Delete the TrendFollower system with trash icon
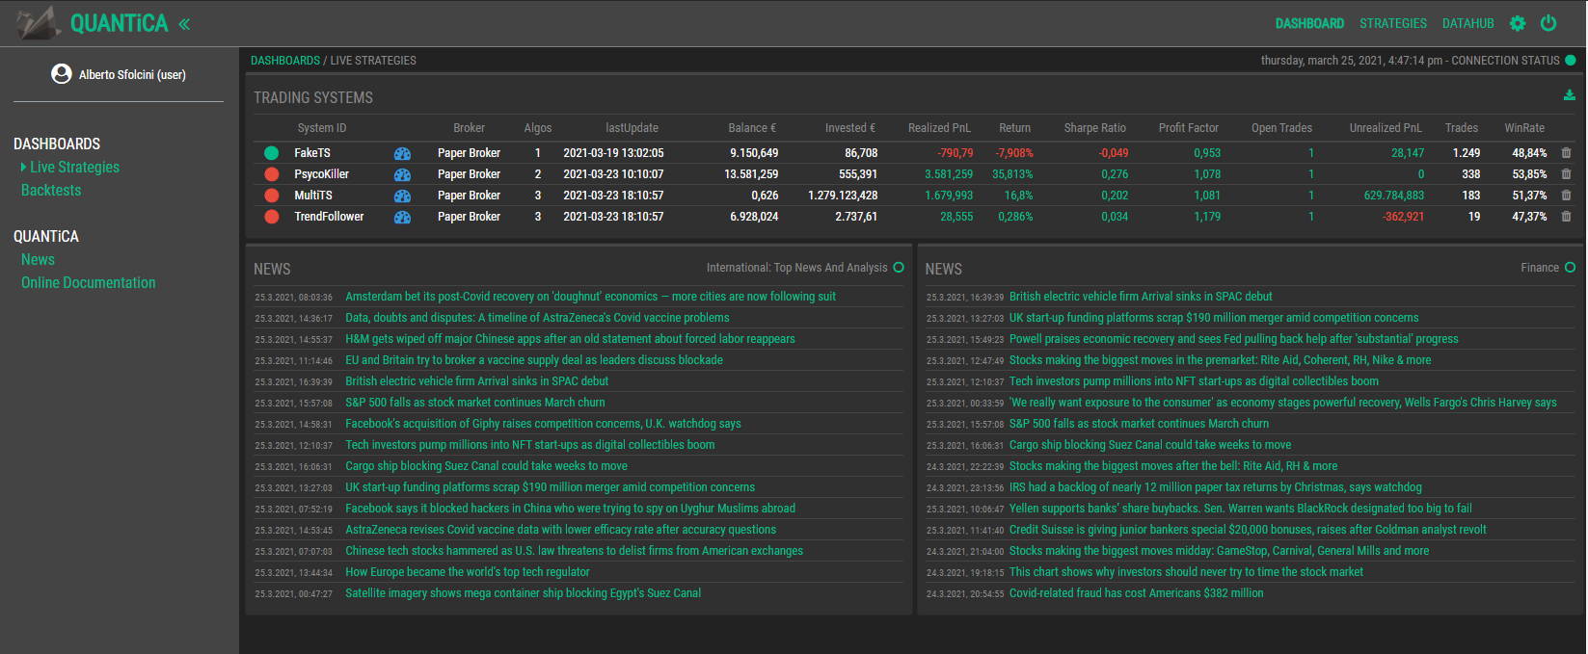 [x=1566, y=217]
